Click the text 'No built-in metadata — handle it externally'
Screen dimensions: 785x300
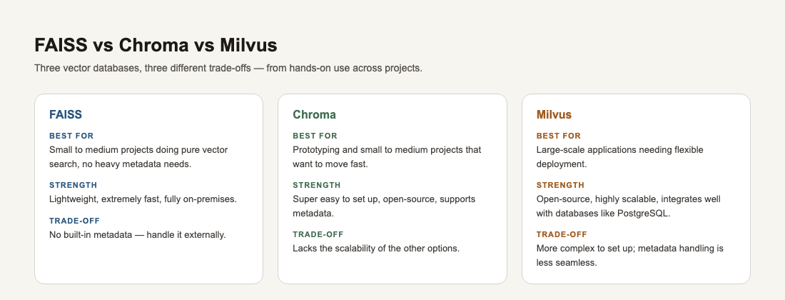(138, 234)
